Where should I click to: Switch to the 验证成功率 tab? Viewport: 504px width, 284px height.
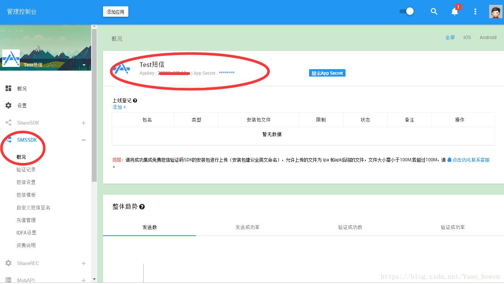pyautogui.click(x=453, y=227)
